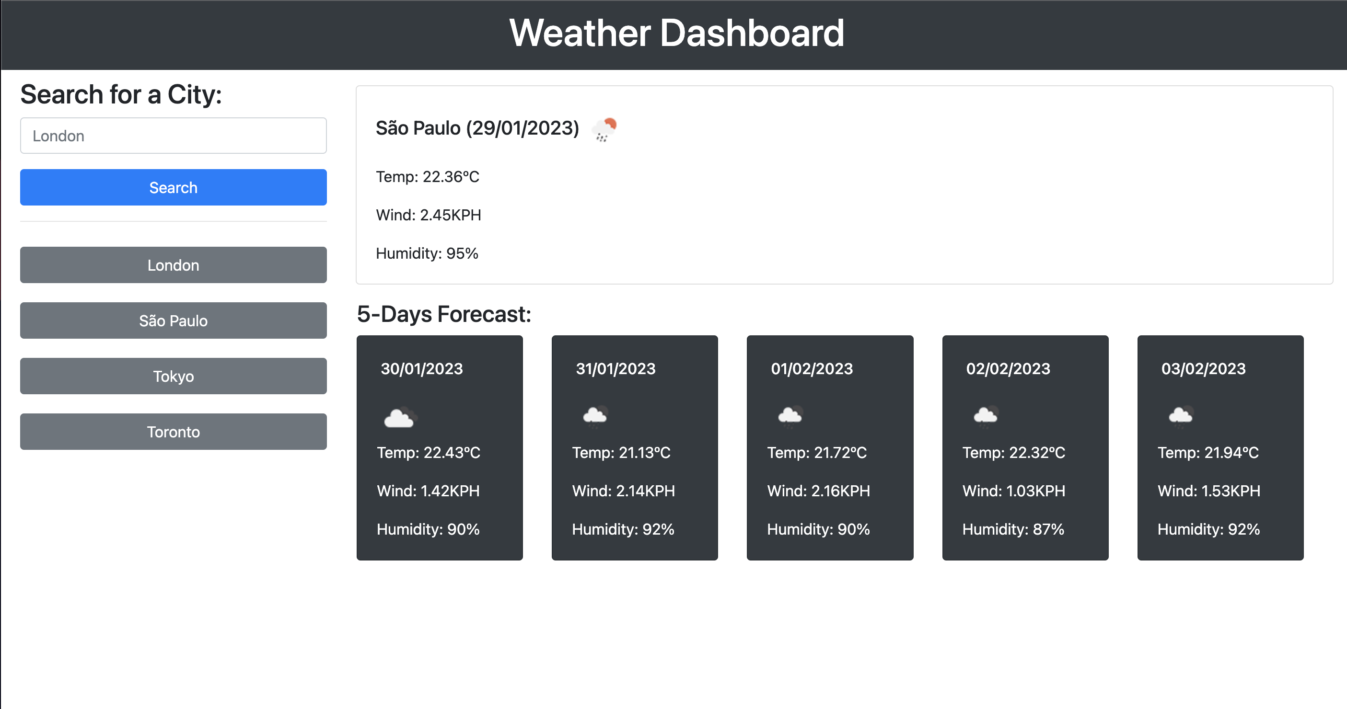Click the Temp: 21.13°C reading
Viewport: 1347px width, 709px height.
(x=621, y=452)
